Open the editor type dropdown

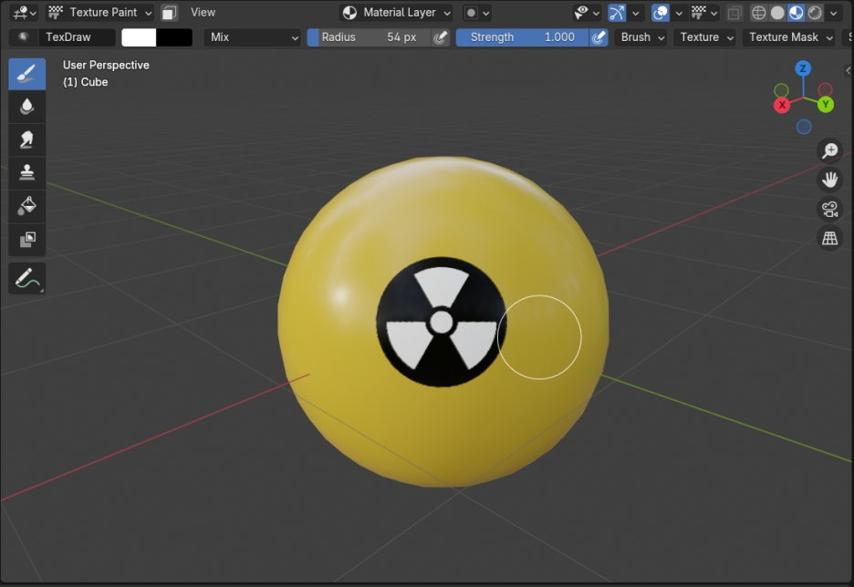(x=24, y=13)
